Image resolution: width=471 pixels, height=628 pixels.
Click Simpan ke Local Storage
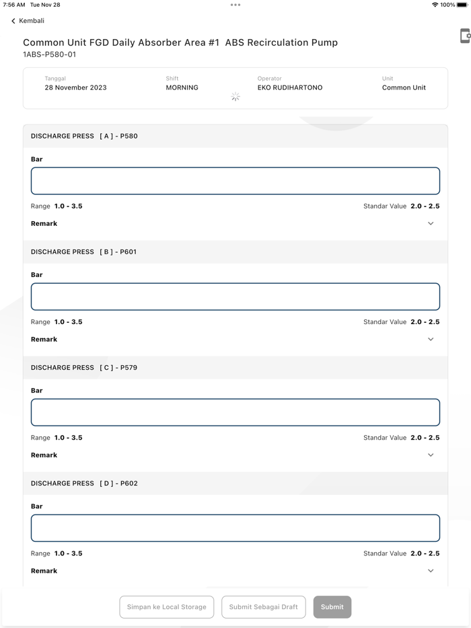166,606
